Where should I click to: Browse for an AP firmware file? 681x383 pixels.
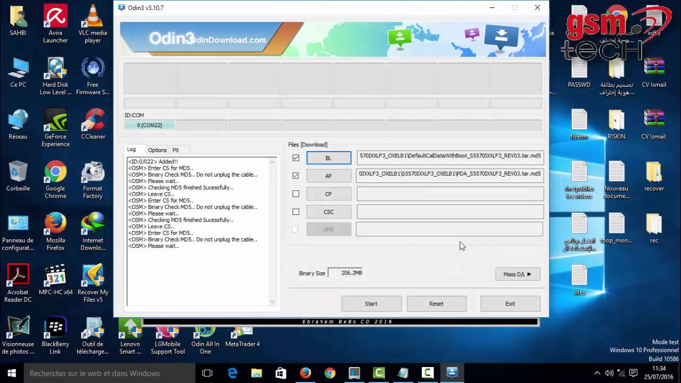click(x=329, y=176)
